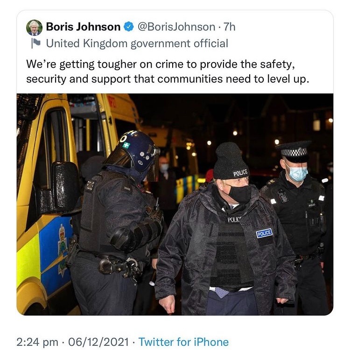Image resolution: width=350 pixels, height=350 pixels.
Task: Click the government official flag icon
Action: [35, 43]
